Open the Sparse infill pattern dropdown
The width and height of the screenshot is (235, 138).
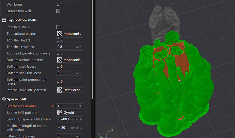[69, 113]
